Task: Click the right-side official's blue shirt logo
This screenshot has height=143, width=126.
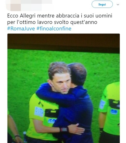Action: [114, 112]
